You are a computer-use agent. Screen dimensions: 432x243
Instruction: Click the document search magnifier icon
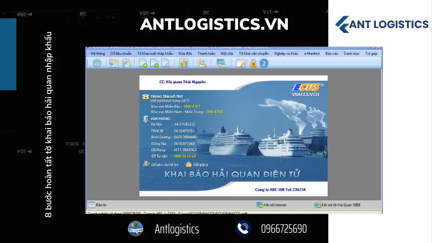pyautogui.click(x=166, y=63)
